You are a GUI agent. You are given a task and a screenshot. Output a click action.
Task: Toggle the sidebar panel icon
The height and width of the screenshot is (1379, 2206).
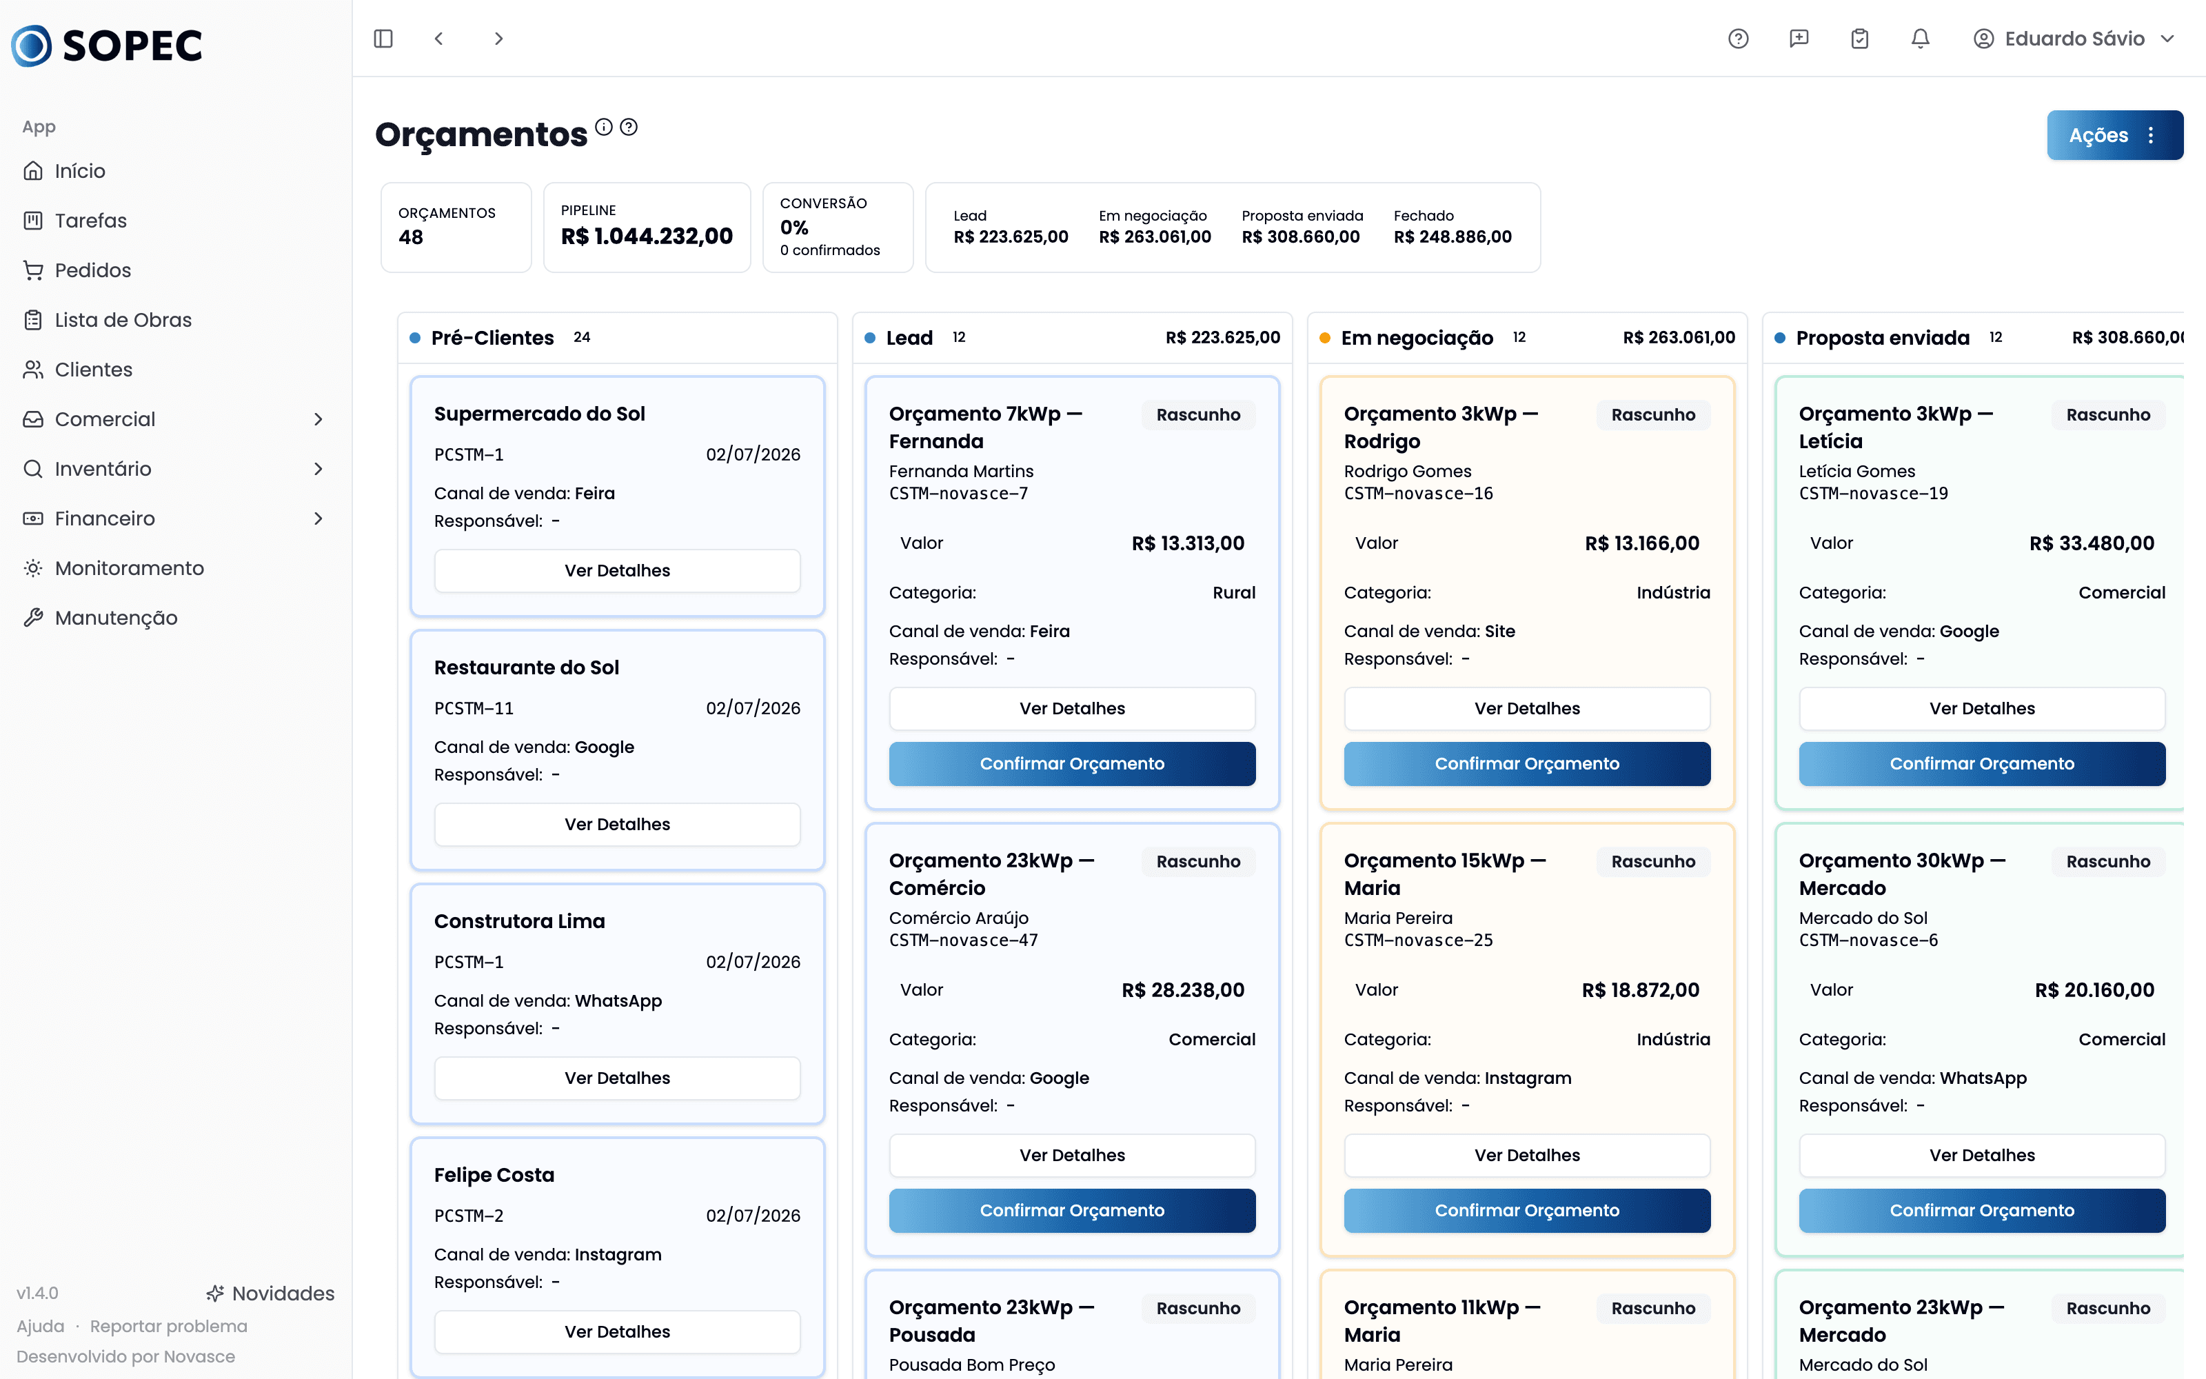(383, 39)
